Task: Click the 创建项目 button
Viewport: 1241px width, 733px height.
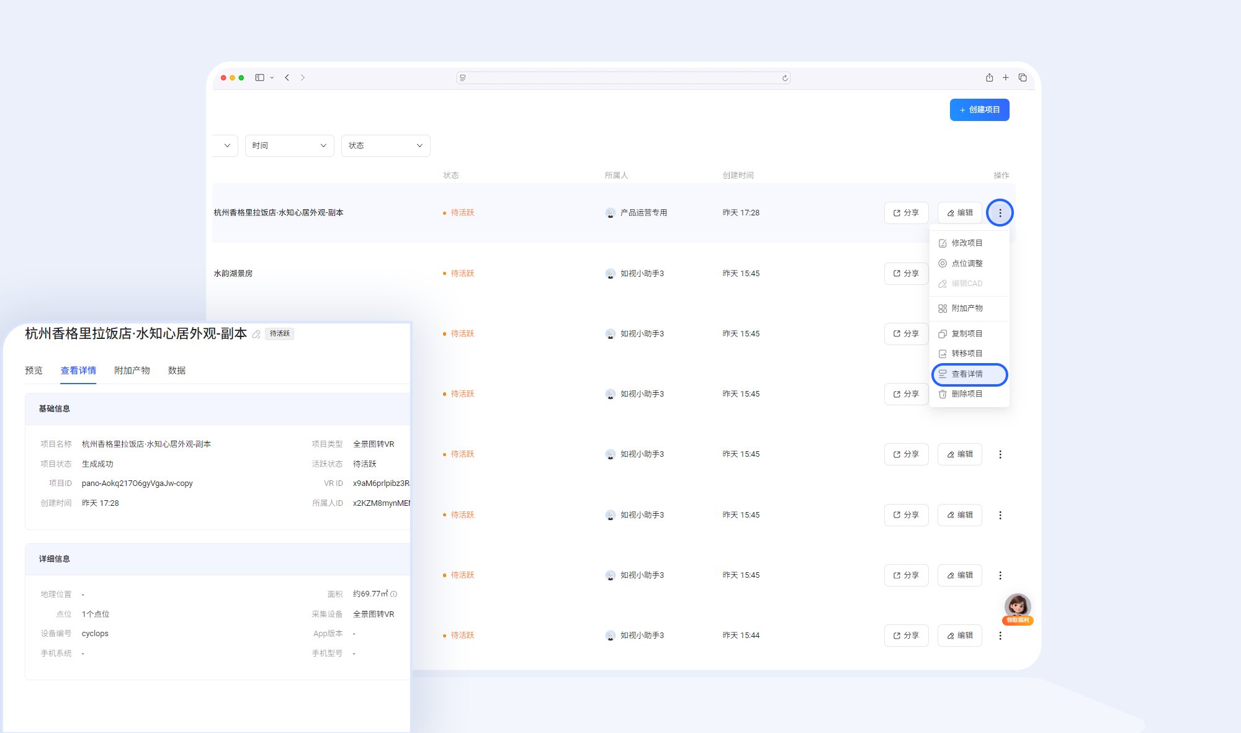Action: (979, 110)
